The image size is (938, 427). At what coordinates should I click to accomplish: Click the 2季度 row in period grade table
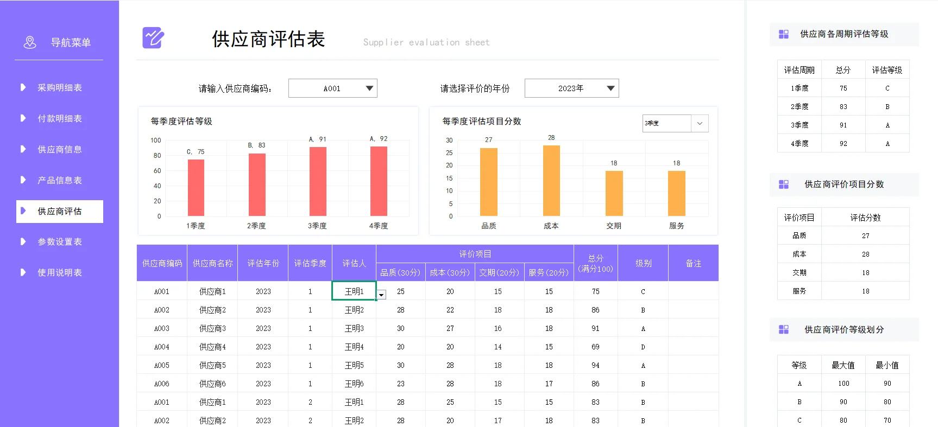(843, 106)
